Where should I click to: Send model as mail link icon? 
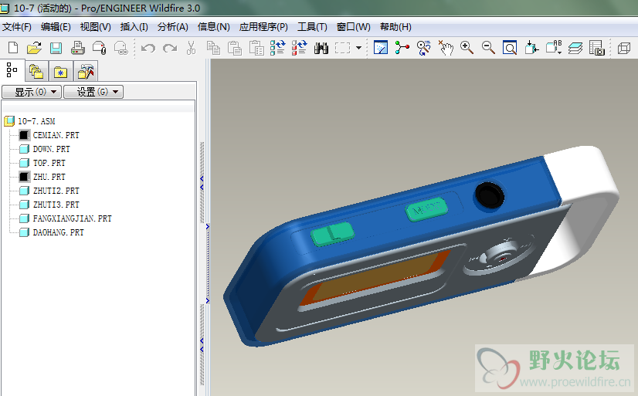pyautogui.click(x=120, y=48)
